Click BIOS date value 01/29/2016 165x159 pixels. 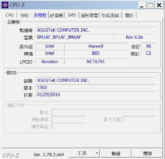95,95
